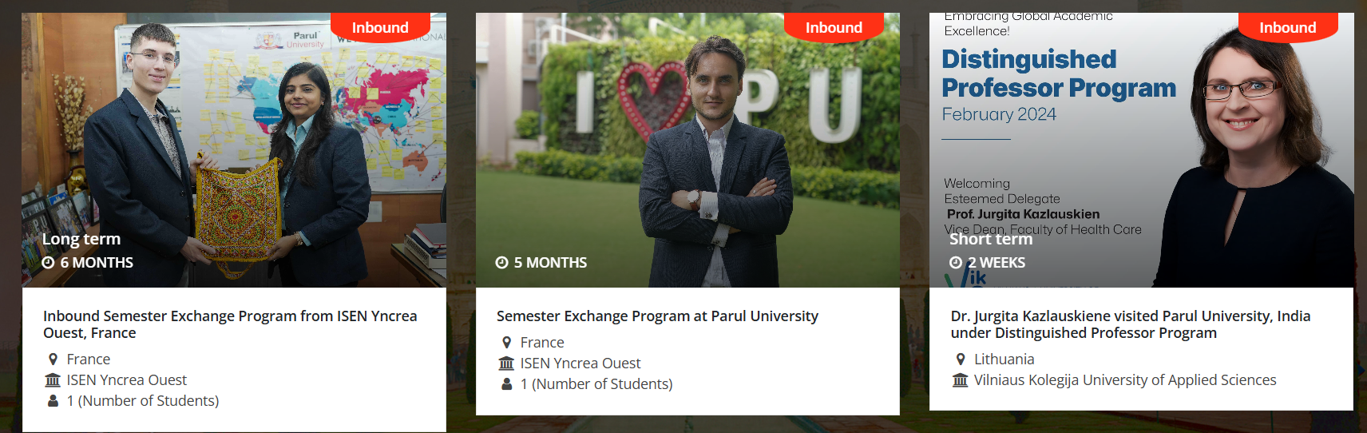Screen dimensions: 1367x433
Task: Open Semester Exchange Program at Parul University
Action: pyautogui.click(x=657, y=316)
